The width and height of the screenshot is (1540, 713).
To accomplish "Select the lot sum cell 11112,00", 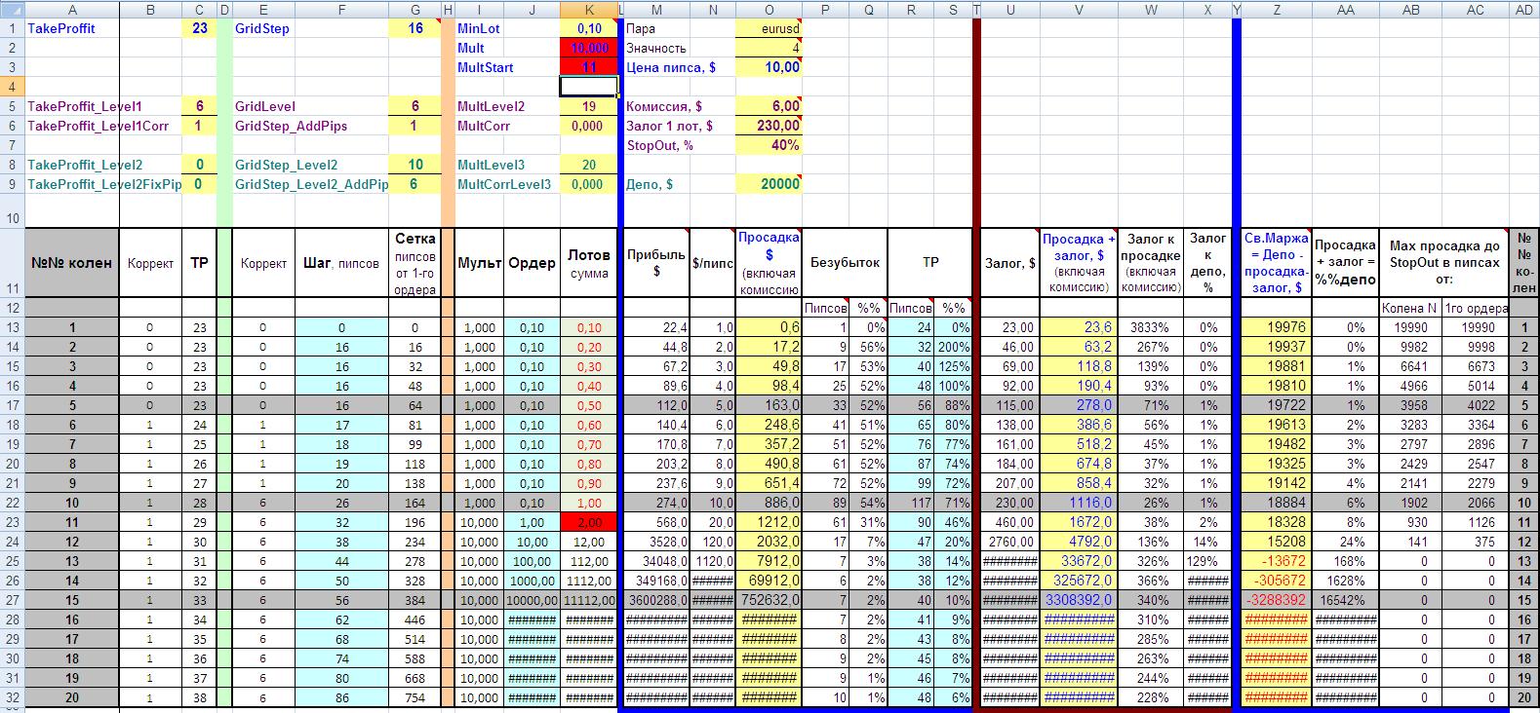I will coord(589,600).
